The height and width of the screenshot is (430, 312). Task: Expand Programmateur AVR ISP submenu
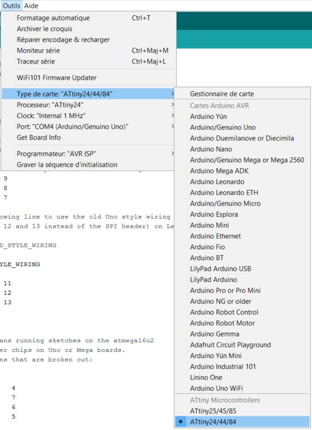(x=88, y=154)
